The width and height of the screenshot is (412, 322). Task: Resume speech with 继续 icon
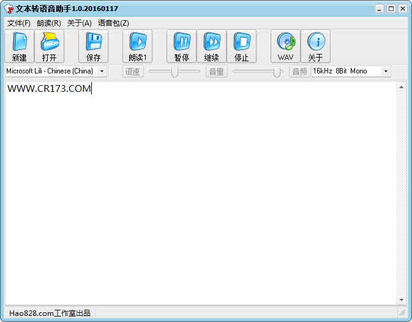pyautogui.click(x=212, y=47)
